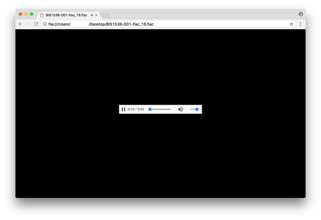Click the volume level slider
321x220 pixels.
194,110
